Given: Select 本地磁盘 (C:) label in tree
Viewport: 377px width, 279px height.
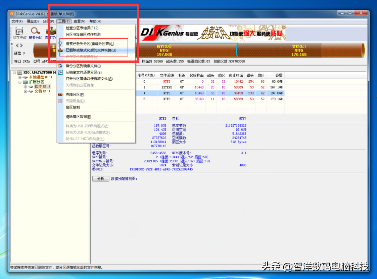Looking at the screenshot, I should coord(41,77).
